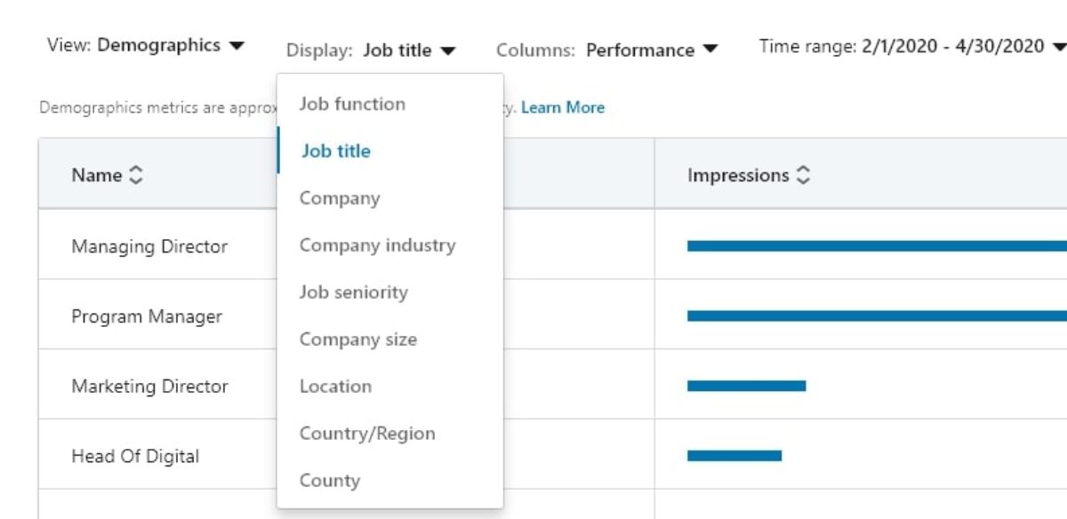Pick the Company industry option
Image resolution: width=1067 pixels, height=519 pixels.
pos(377,245)
